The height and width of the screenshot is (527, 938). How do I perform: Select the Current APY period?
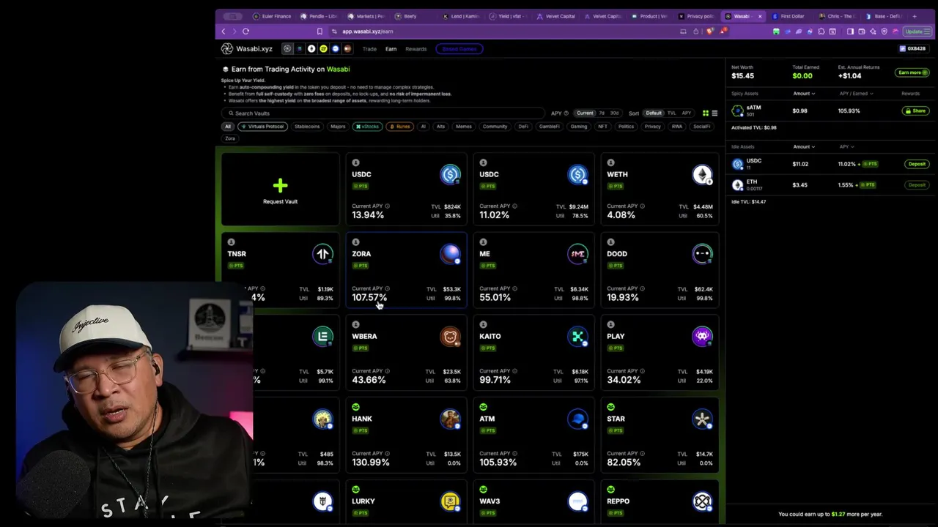click(x=585, y=113)
